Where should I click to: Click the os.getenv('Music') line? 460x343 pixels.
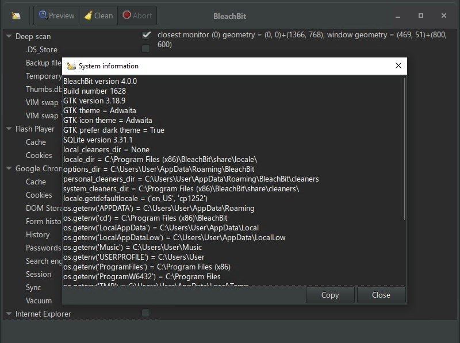(x=133, y=248)
